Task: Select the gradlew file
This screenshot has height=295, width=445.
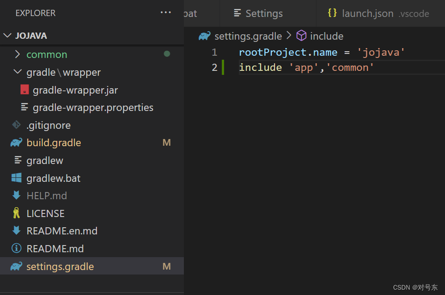Action: (x=45, y=160)
